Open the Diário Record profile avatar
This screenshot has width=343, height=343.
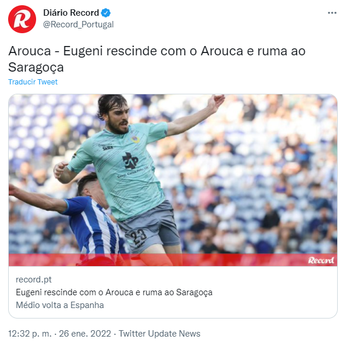(22, 19)
